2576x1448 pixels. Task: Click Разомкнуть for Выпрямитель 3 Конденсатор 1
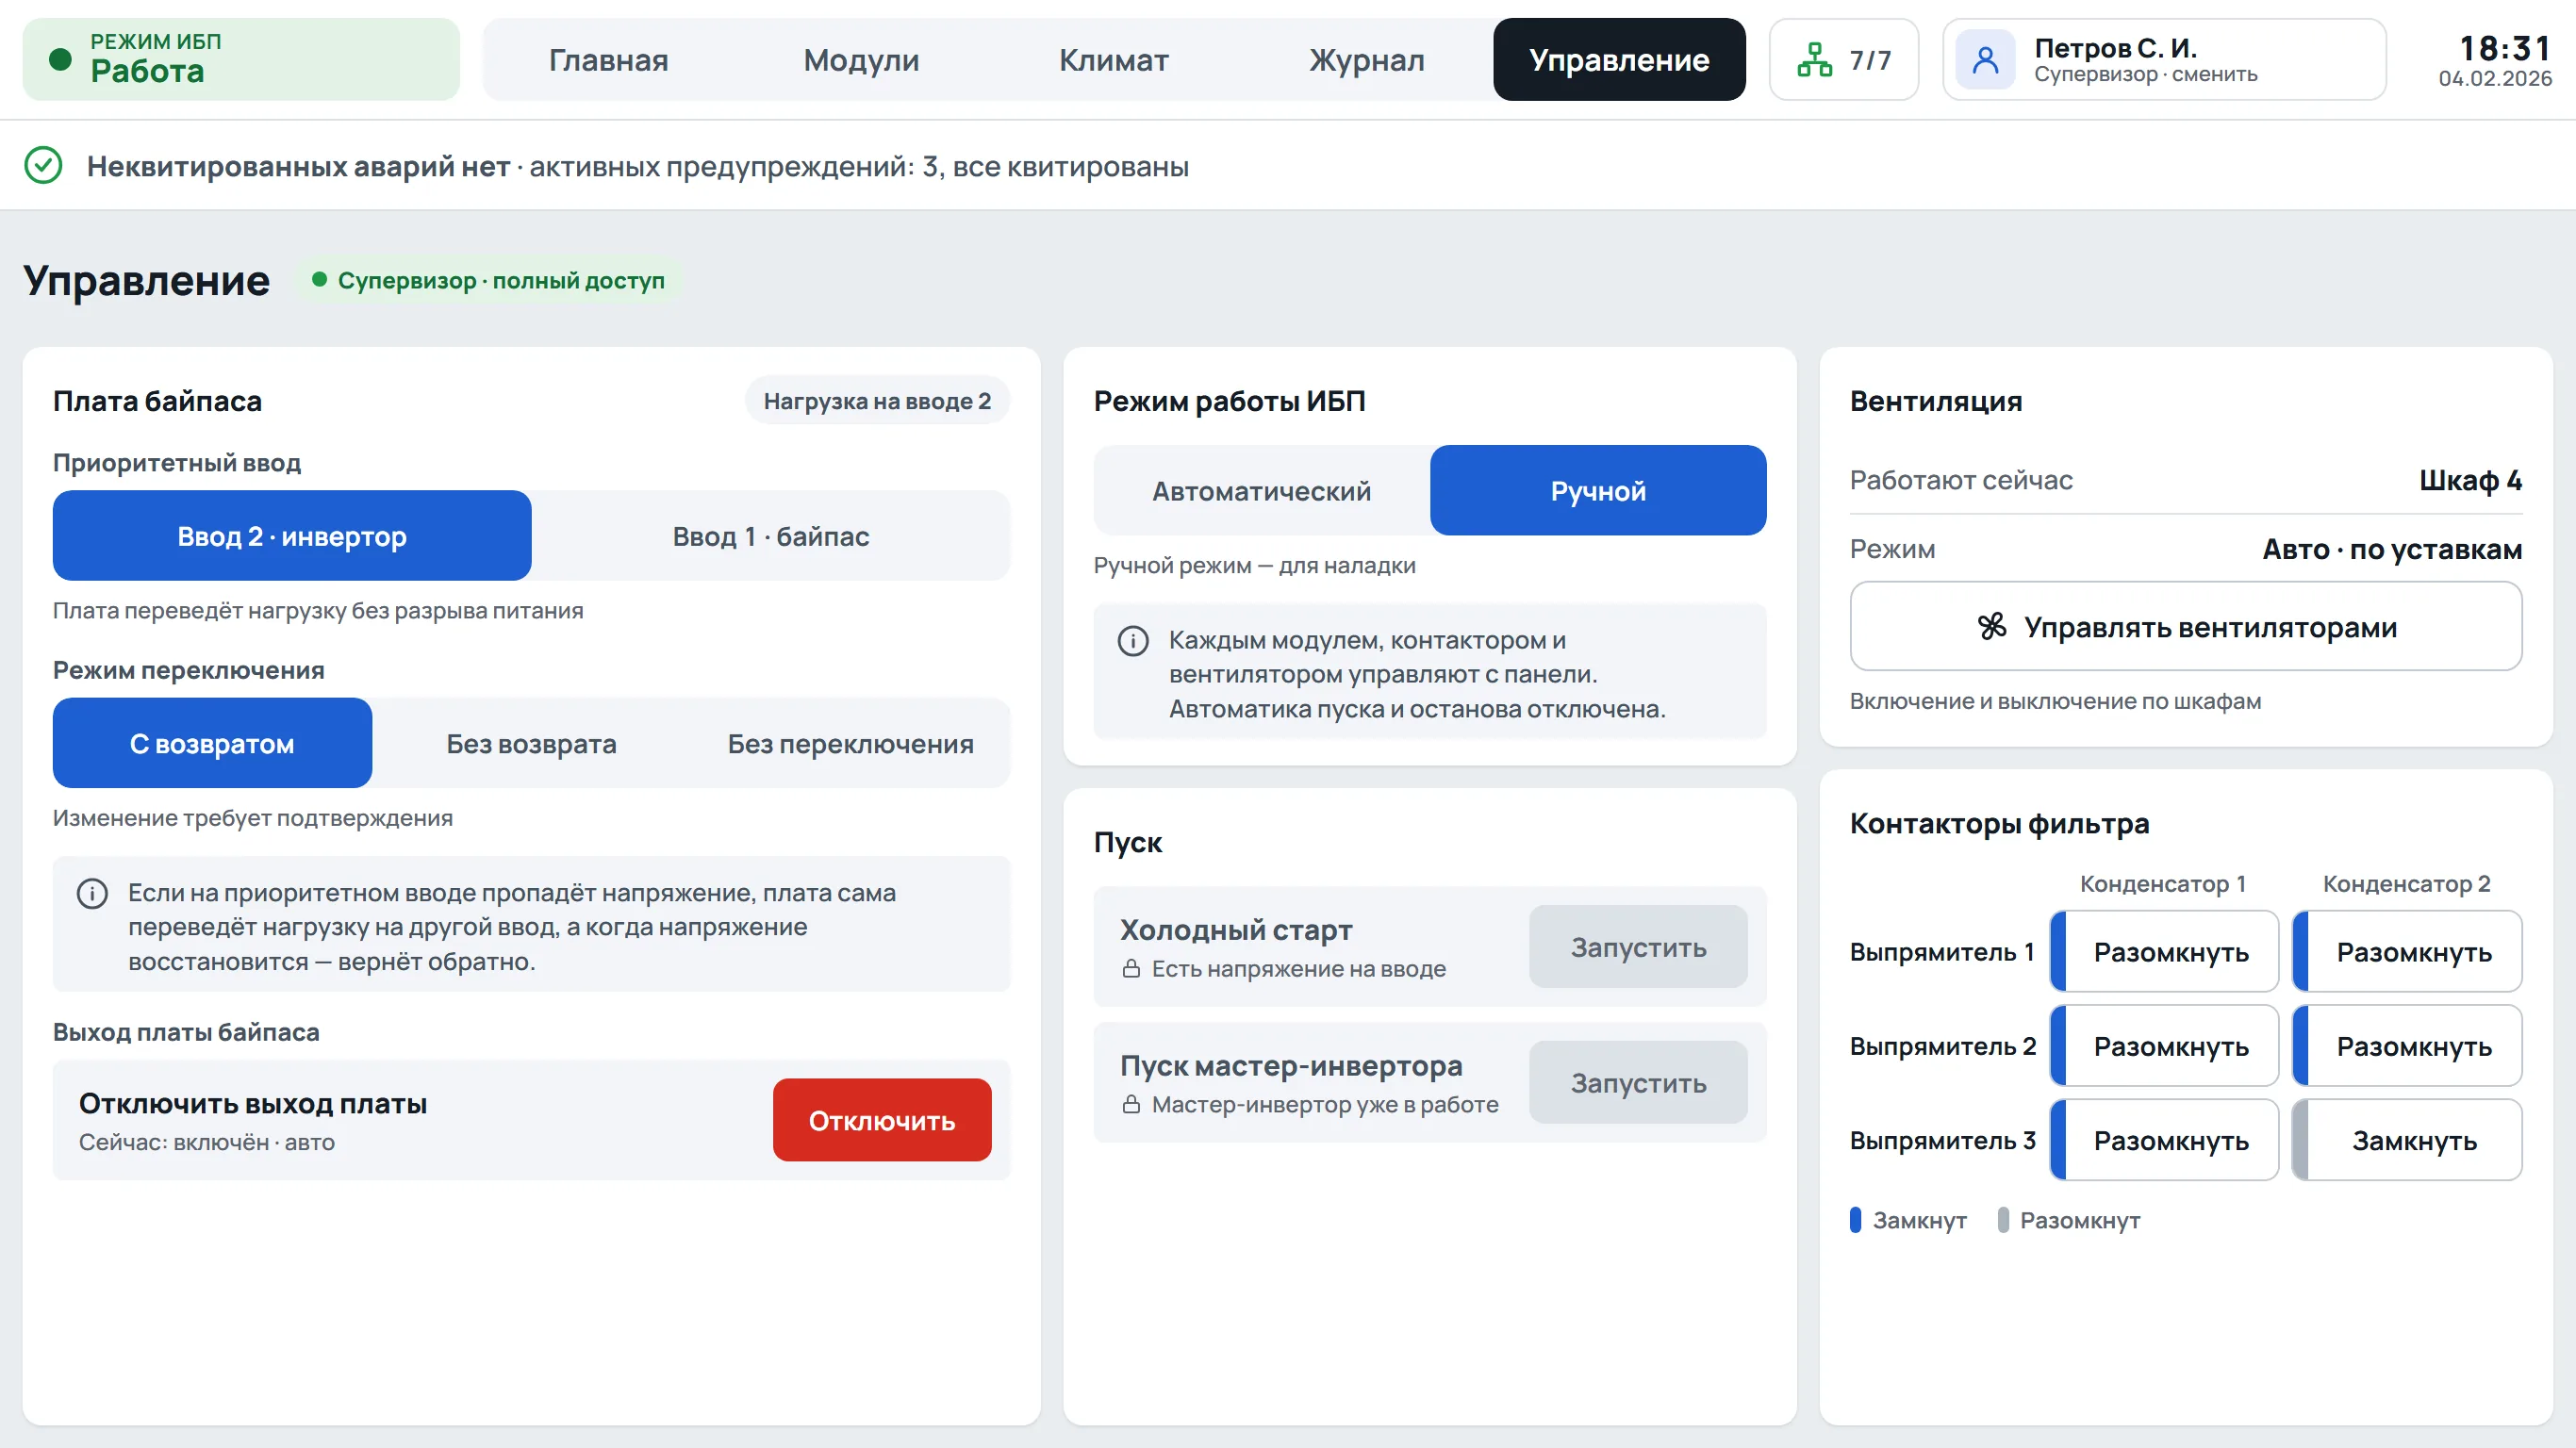(2164, 1140)
